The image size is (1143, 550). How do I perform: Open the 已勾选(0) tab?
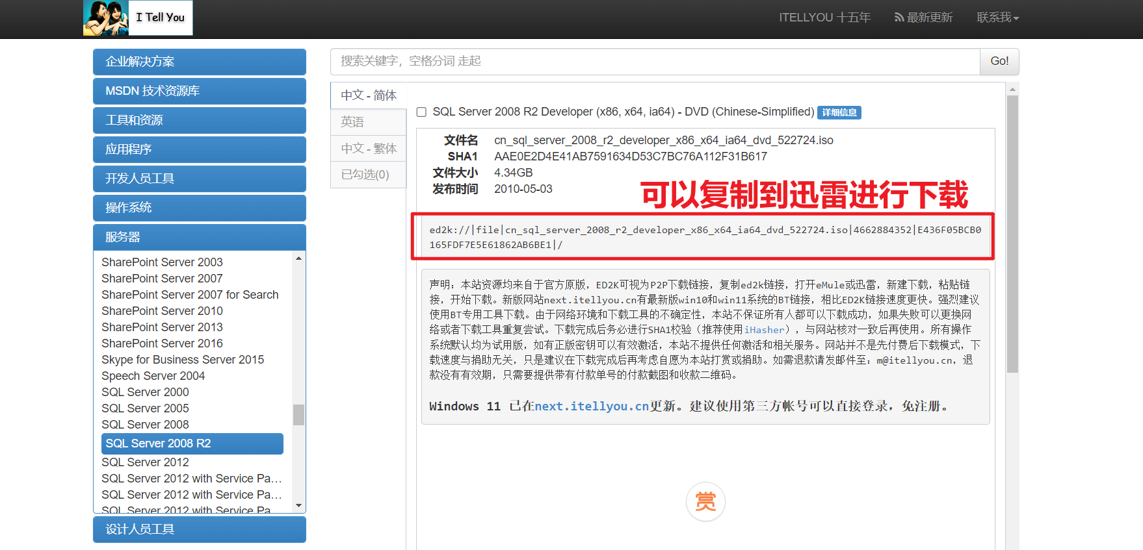pos(369,175)
